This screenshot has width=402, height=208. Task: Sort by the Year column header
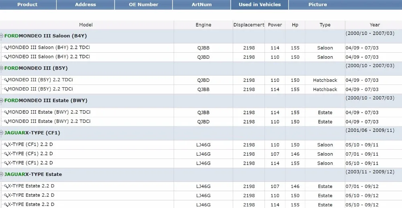pyautogui.click(x=375, y=25)
